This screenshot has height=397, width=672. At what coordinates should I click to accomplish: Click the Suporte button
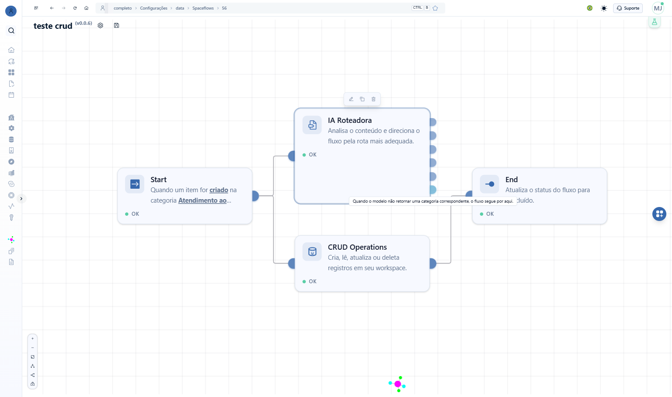pyautogui.click(x=628, y=8)
